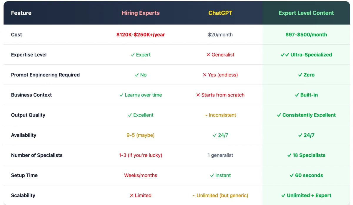Click the red X next to Limited
Screen dimensions: 353x205
click(132, 195)
